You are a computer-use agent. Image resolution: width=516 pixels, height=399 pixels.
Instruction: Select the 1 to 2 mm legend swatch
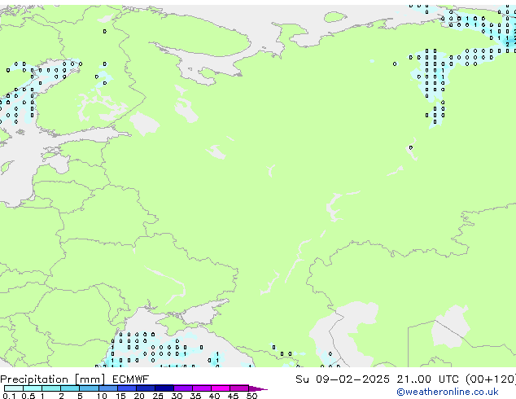(51, 388)
